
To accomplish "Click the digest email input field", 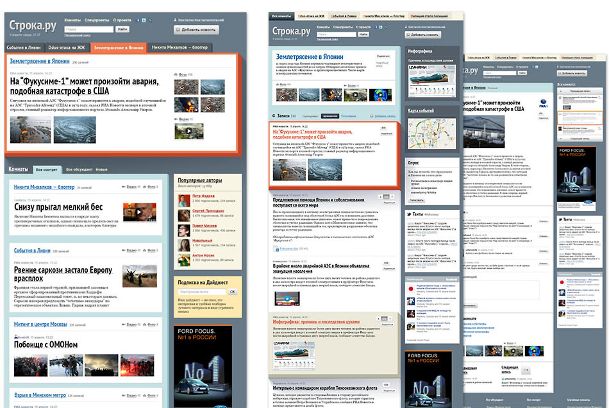I will point(201,292).
